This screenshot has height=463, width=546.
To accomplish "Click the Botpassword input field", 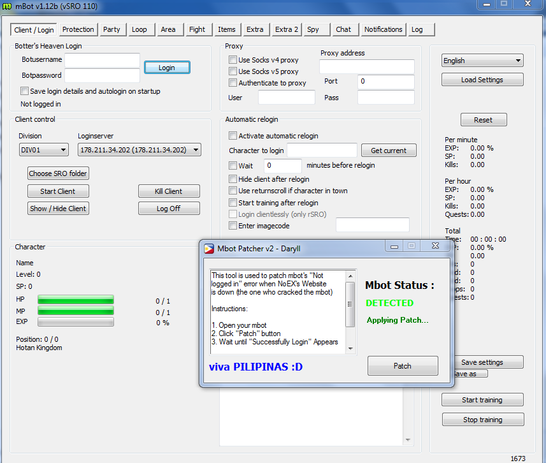I will pos(103,75).
